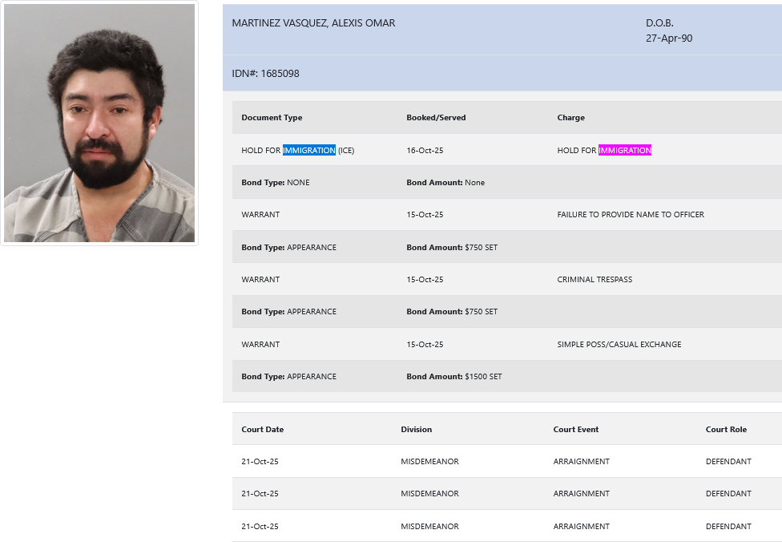Select the 27-Apr-90 date of birth
The image size is (782, 542).
[x=669, y=38]
